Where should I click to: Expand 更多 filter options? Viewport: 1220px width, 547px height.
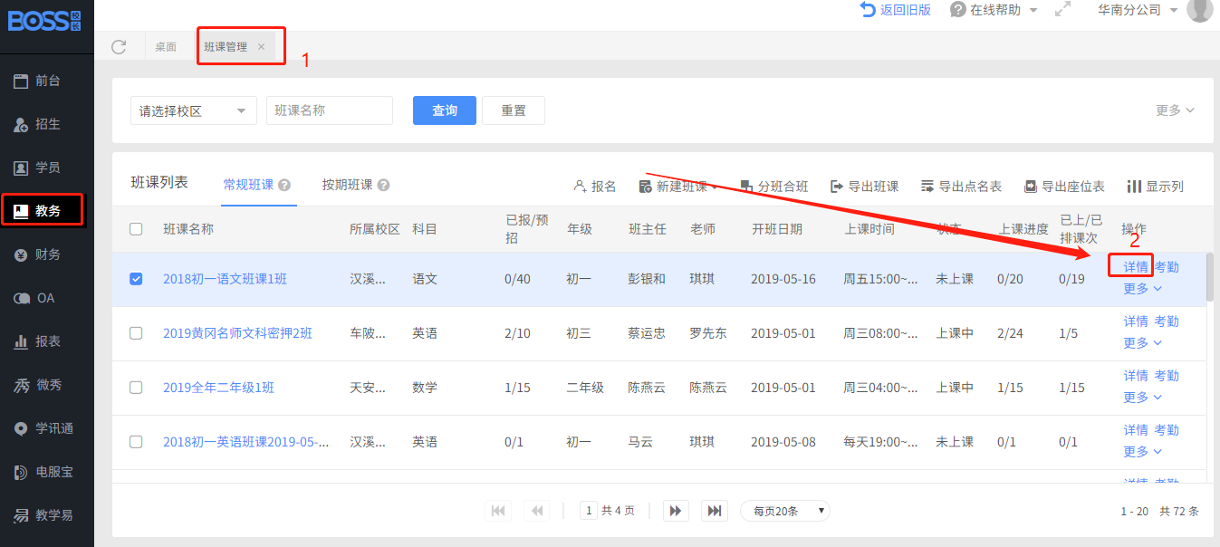coord(1175,110)
